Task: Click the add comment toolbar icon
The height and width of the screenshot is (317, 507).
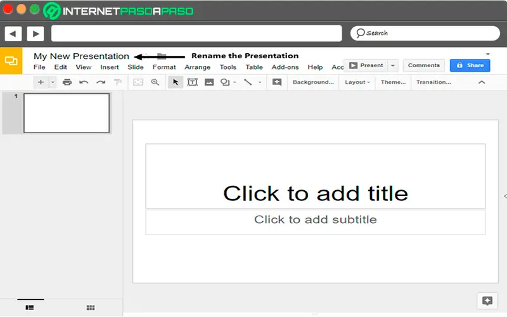Action: tap(277, 82)
